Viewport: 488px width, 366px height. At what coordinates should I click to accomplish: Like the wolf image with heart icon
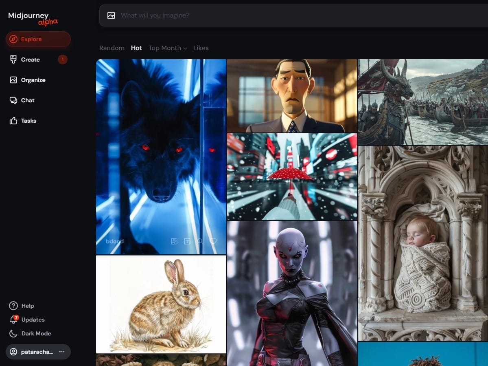[x=213, y=241]
